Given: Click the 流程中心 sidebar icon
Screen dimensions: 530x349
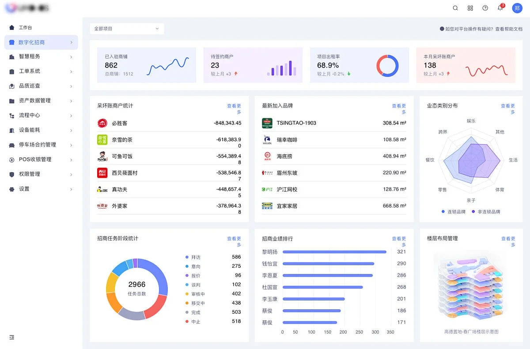Looking at the screenshot, I should coord(12,115).
